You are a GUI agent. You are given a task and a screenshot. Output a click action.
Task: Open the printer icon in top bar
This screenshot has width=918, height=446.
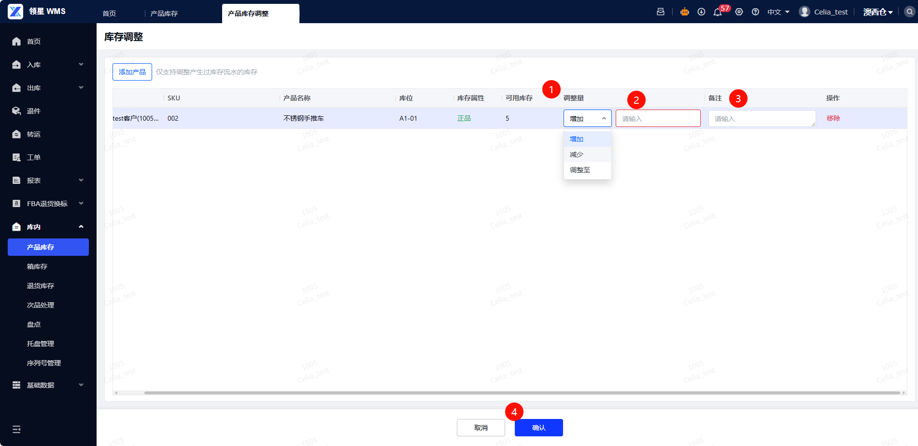click(661, 12)
